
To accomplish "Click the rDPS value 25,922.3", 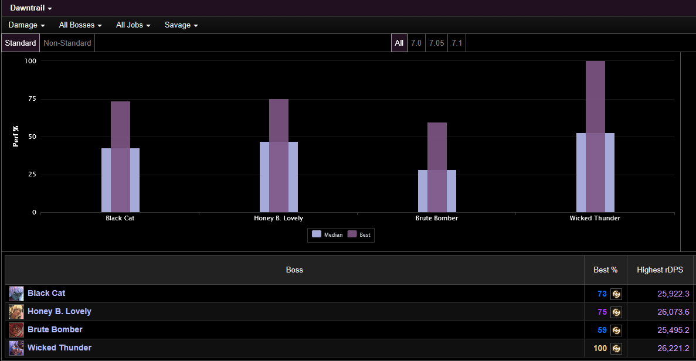I will (673, 294).
